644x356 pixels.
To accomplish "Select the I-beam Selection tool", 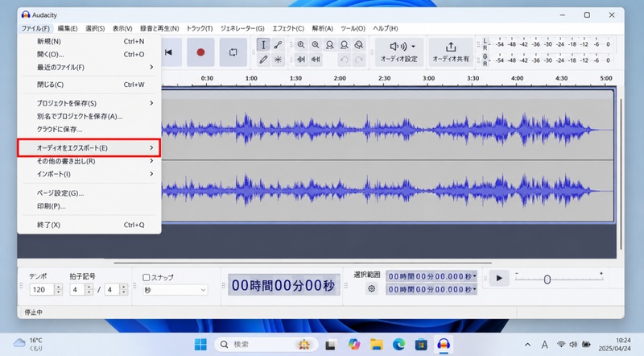I will point(263,45).
